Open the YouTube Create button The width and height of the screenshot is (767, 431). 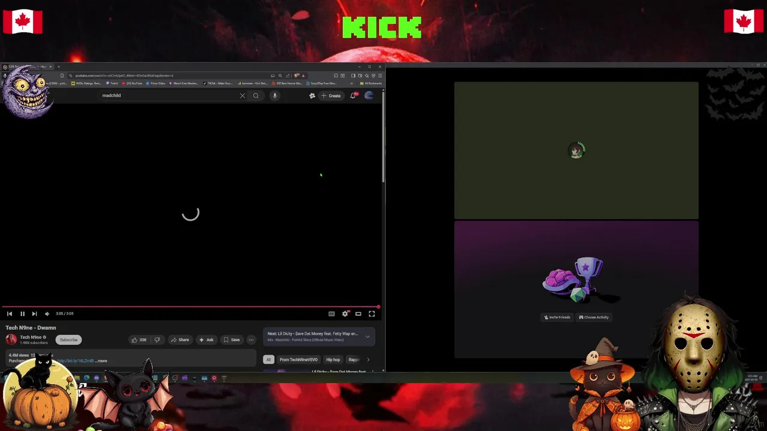click(331, 96)
